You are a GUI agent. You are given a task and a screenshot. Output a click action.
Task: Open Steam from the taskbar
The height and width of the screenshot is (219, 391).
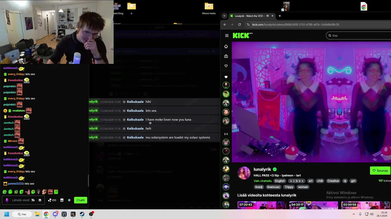(x=82, y=214)
